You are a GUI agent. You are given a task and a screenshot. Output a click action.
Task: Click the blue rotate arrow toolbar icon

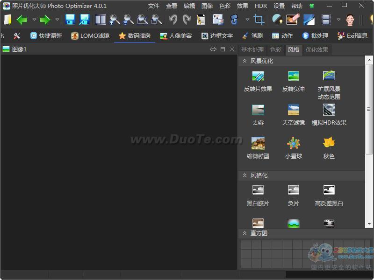coord(234,20)
